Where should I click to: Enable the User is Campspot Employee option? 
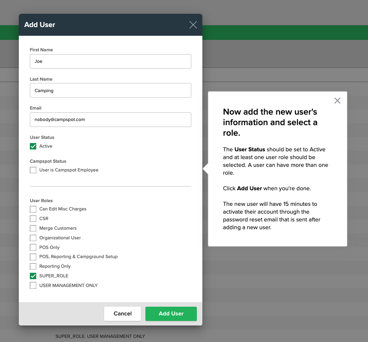click(33, 169)
